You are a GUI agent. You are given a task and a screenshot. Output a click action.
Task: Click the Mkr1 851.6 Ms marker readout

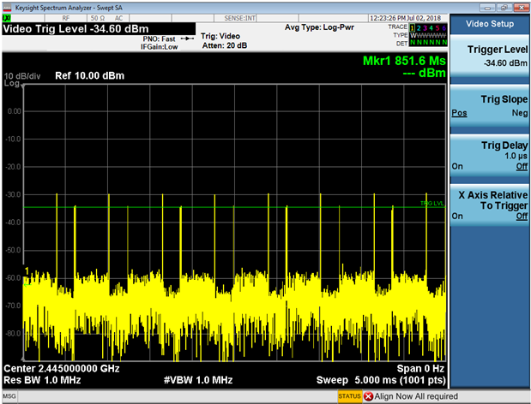pos(404,61)
